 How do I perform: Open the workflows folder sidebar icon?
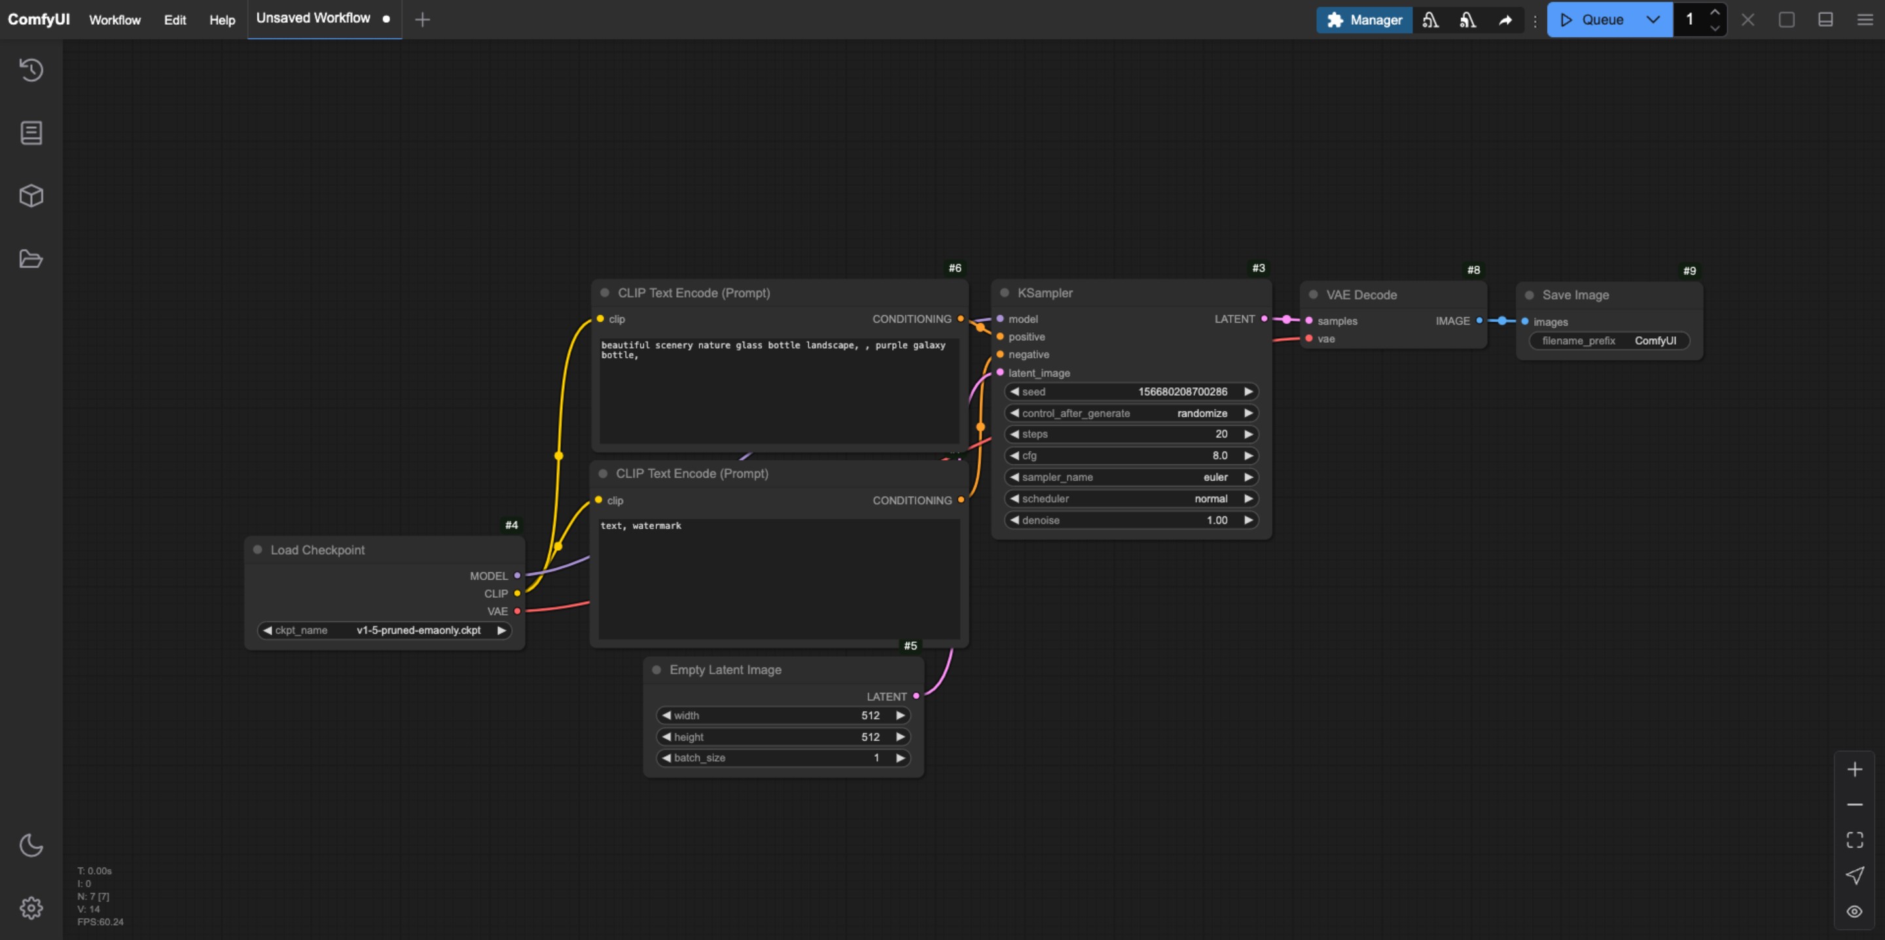click(x=31, y=258)
